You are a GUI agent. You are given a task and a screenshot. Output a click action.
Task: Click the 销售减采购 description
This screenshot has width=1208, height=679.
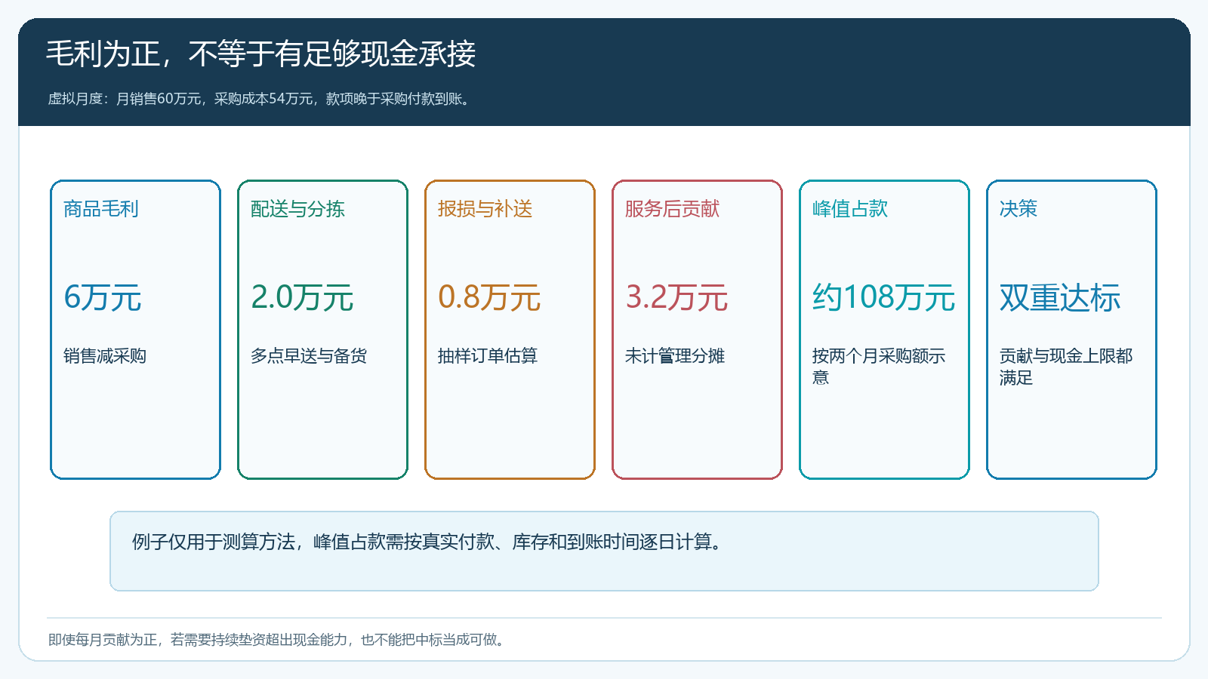pos(105,356)
